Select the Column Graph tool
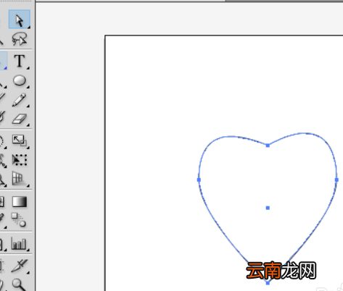Screen dimensions: 343x291 pyautogui.click(x=20, y=244)
